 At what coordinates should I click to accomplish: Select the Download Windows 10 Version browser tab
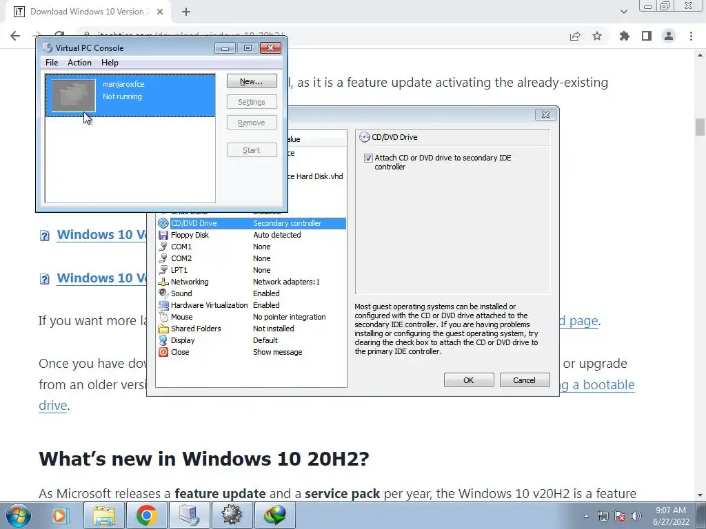point(88,12)
